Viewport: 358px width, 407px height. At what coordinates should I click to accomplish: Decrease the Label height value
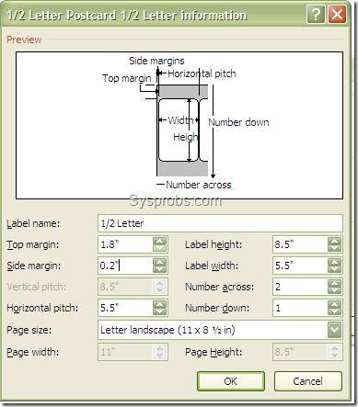pos(334,248)
